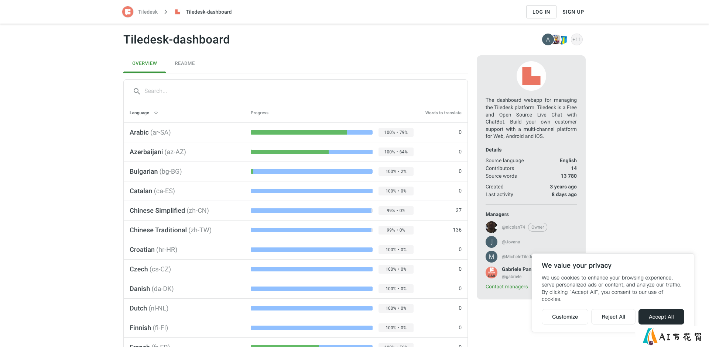Click into the Search languages field
This screenshot has width=709, height=347.
(x=295, y=91)
